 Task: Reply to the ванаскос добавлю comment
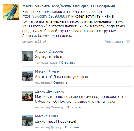click(x=60, y=82)
